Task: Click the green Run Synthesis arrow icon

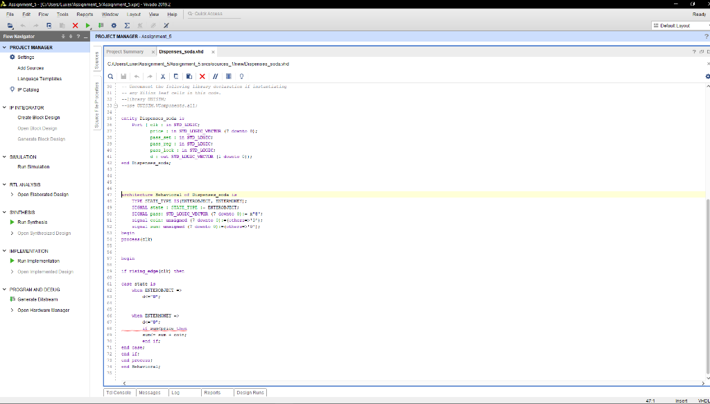Action: click(x=12, y=222)
